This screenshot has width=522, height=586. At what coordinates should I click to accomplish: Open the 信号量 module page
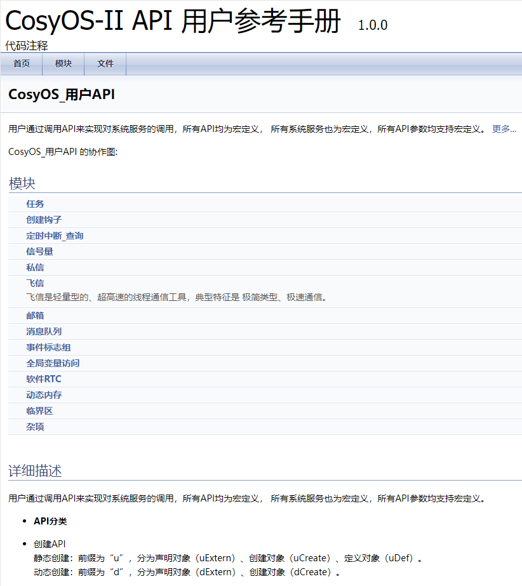click(x=39, y=251)
